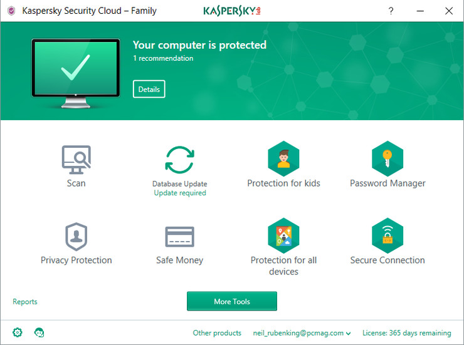
Task: Click the License: 365 days remaining link
Action: (x=407, y=333)
